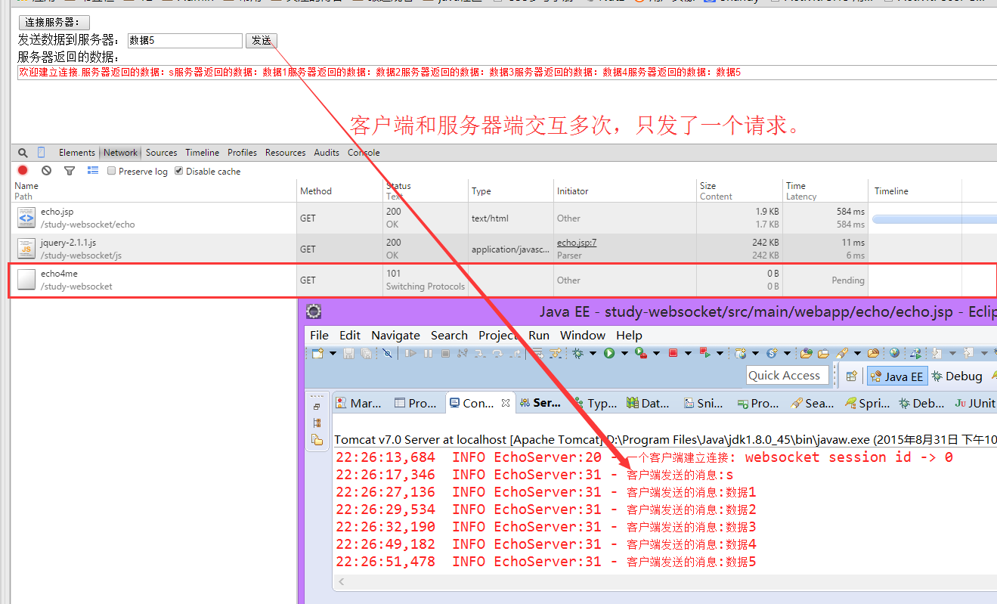Open Eclipse Help menu

click(629, 335)
